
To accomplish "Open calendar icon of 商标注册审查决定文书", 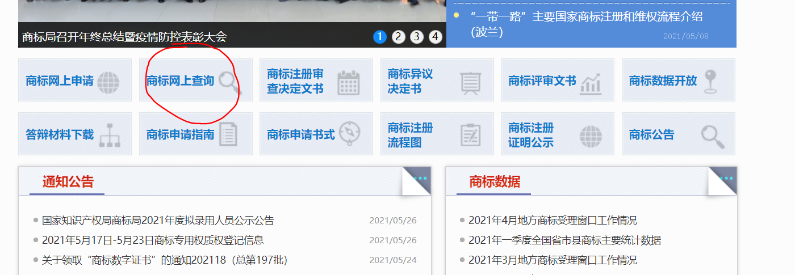I will pyautogui.click(x=349, y=83).
